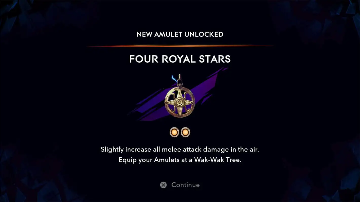Click the melee attack damage description line
This screenshot has width=360, height=202.
click(180, 149)
